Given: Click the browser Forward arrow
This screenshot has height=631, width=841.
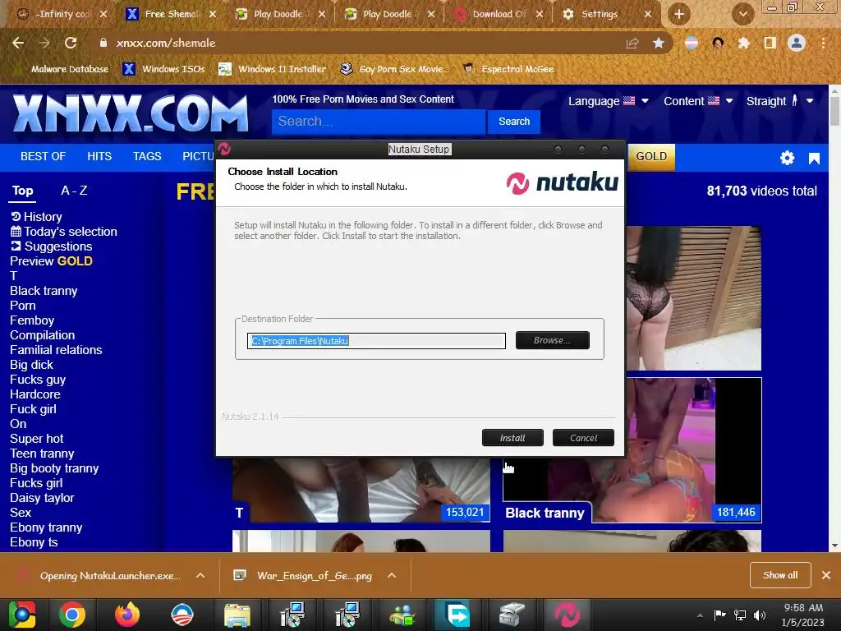Looking at the screenshot, I should click(x=44, y=43).
